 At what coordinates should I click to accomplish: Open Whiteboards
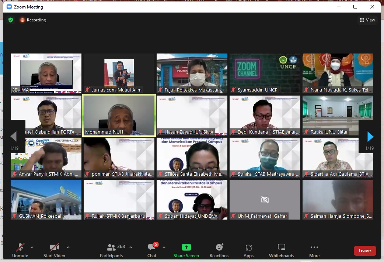click(x=282, y=250)
